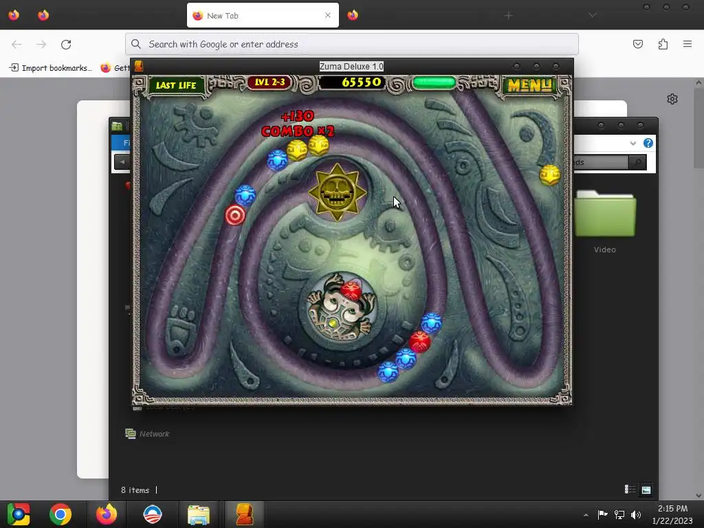
Task: Click the first pinned Firefox tab
Action: pyautogui.click(x=14, y=15)
